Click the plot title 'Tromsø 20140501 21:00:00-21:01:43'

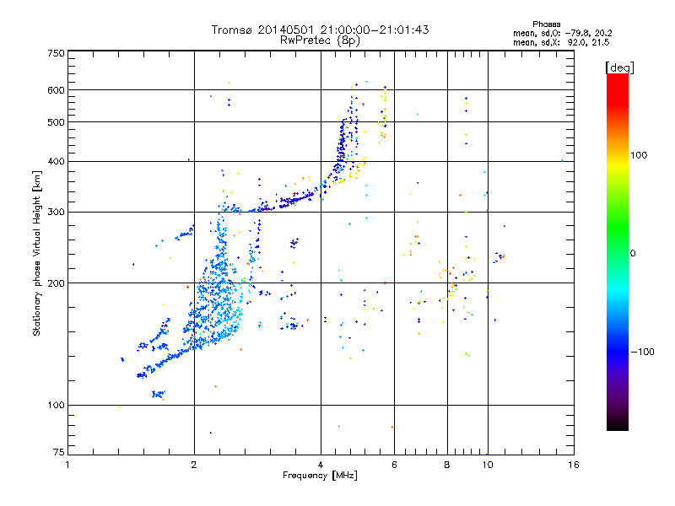click(x=321, y=30)
